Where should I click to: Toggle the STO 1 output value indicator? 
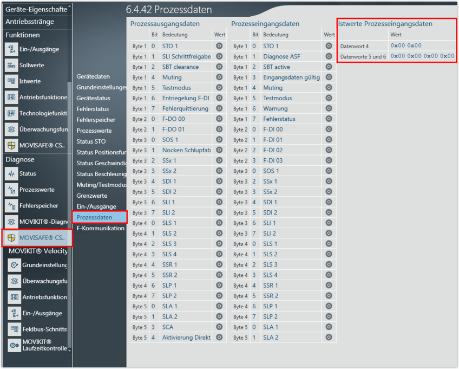click(219, 46)
